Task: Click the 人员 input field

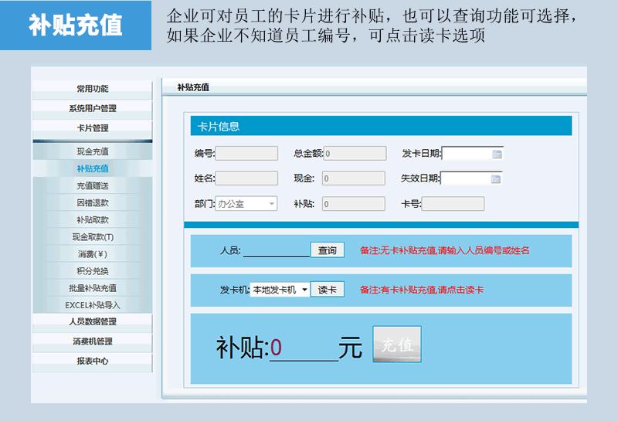Action: coord(276,250)
